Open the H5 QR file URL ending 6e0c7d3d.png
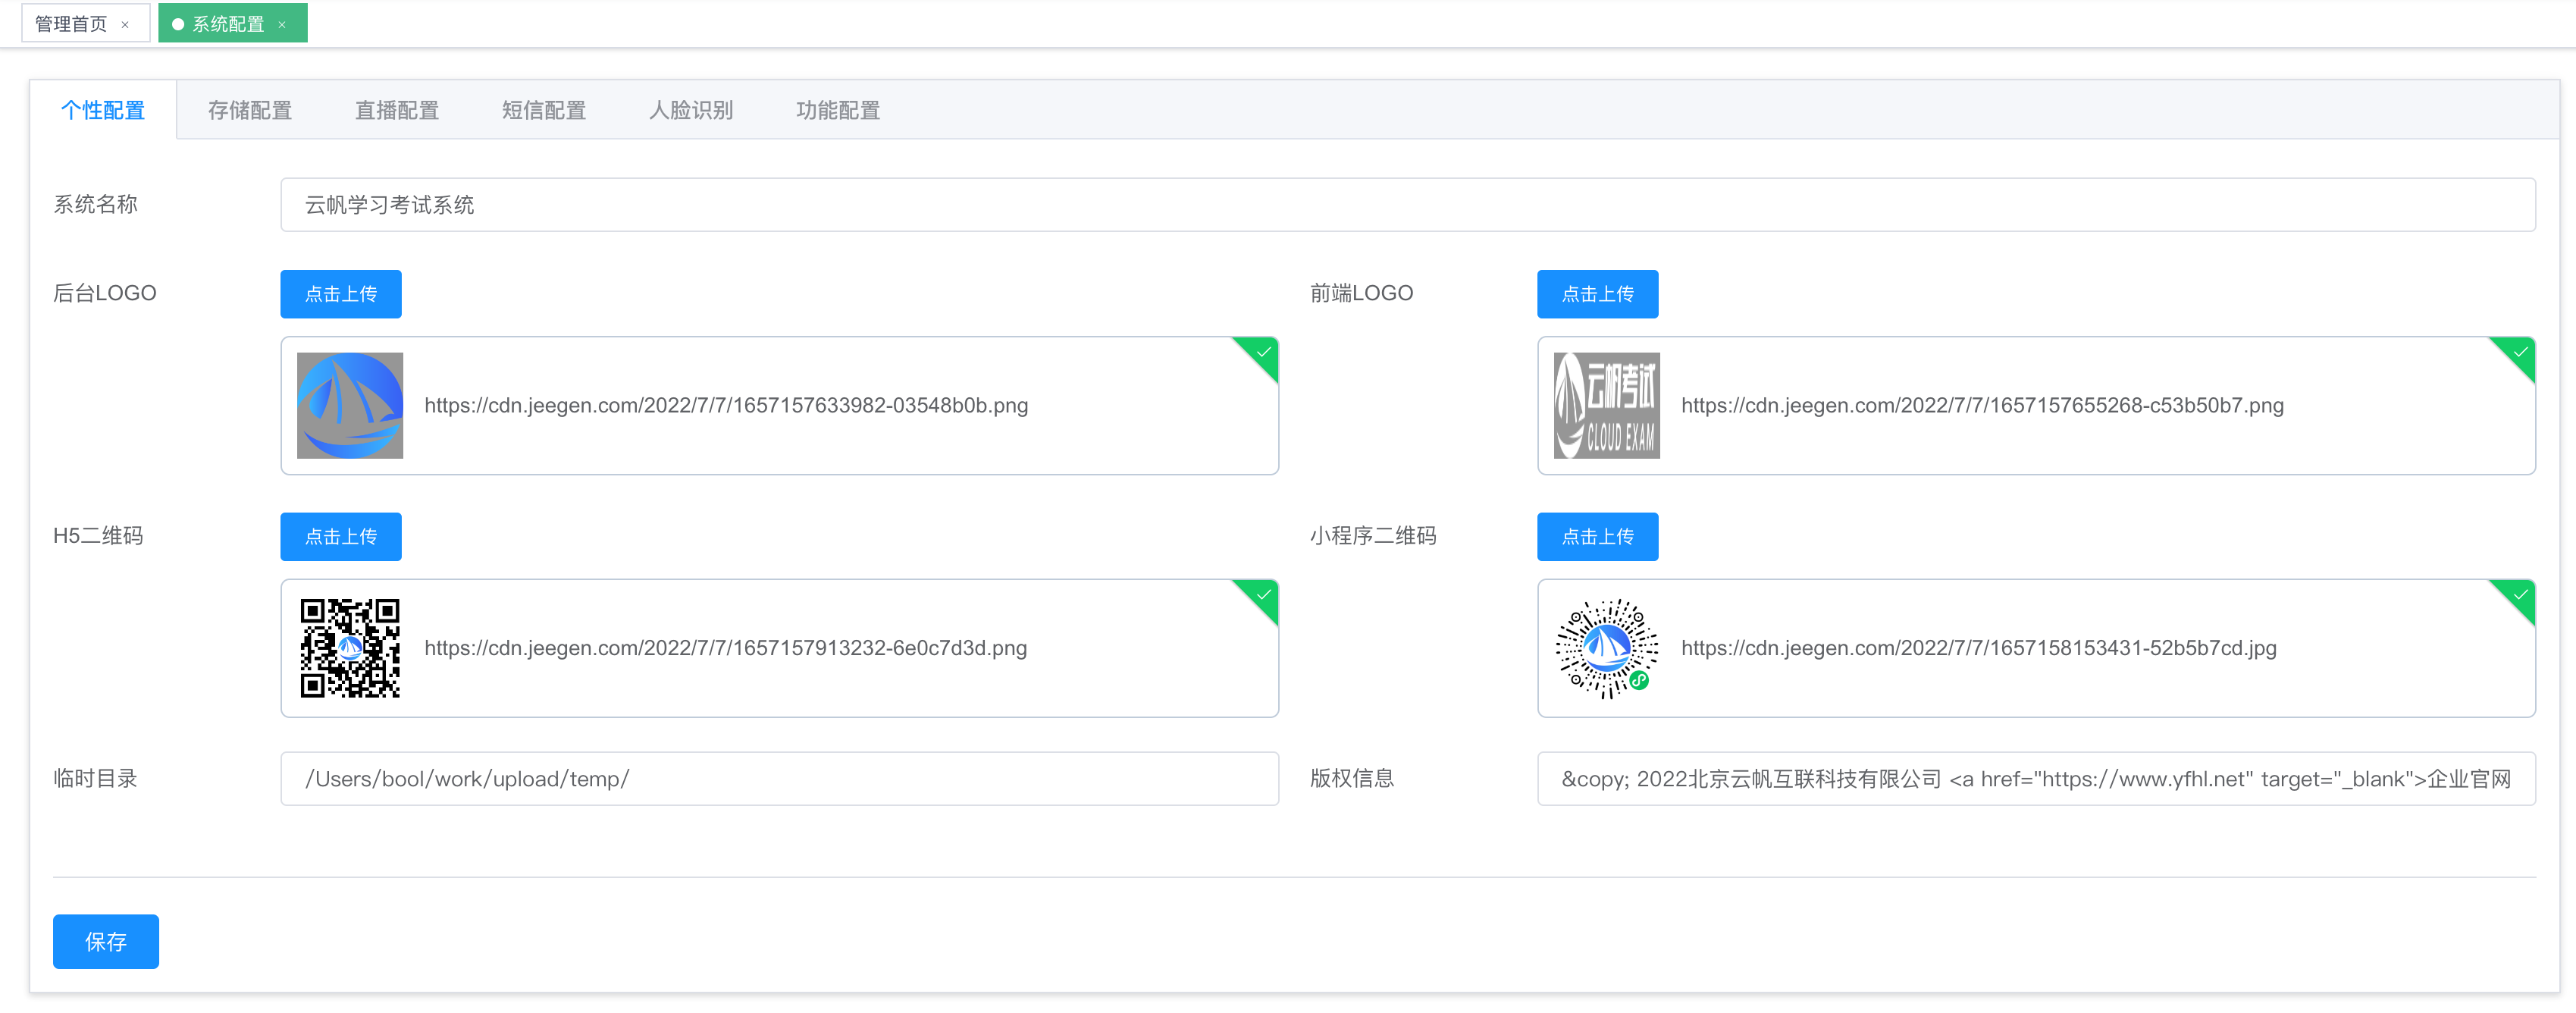Viewport: 2576px width, 1013px height. 726,648
